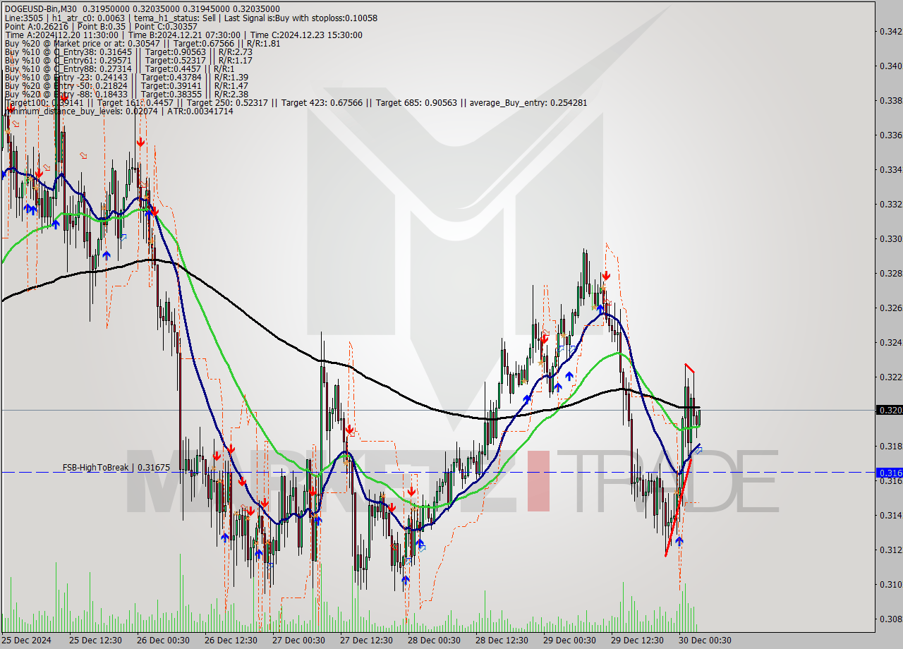Screen dimensions: 903x649
Task: Click the 0.308 price axis label
Action: pyautogui.click(x=890, y=619)
